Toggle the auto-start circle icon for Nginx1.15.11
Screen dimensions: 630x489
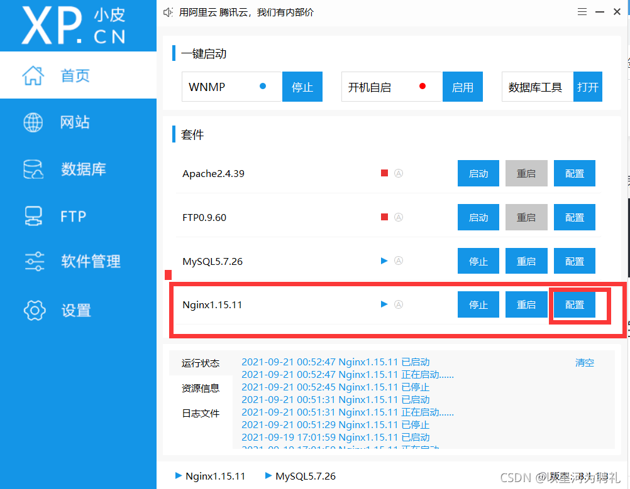tap(399, 304)
